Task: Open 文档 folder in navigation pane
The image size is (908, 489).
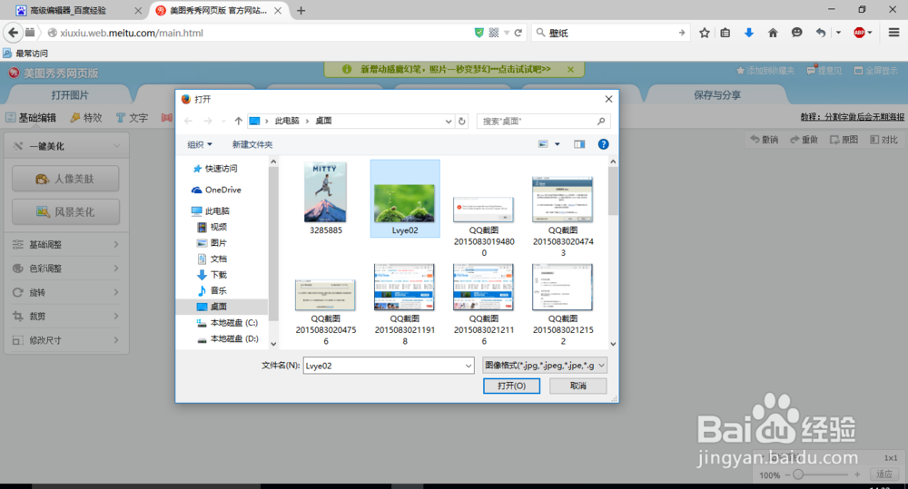Action: click(x=212, y=259)
